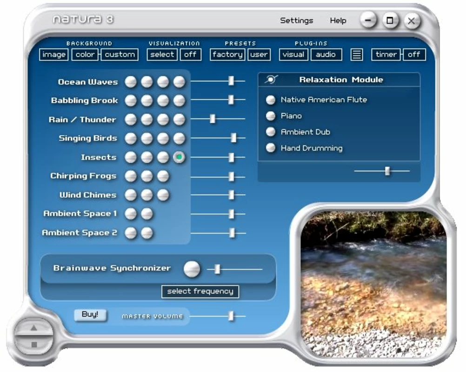Viewport: 466px width, 372px height.
Task: Open the Help menu
Action: pyautogui.click(x=338, y=20)
